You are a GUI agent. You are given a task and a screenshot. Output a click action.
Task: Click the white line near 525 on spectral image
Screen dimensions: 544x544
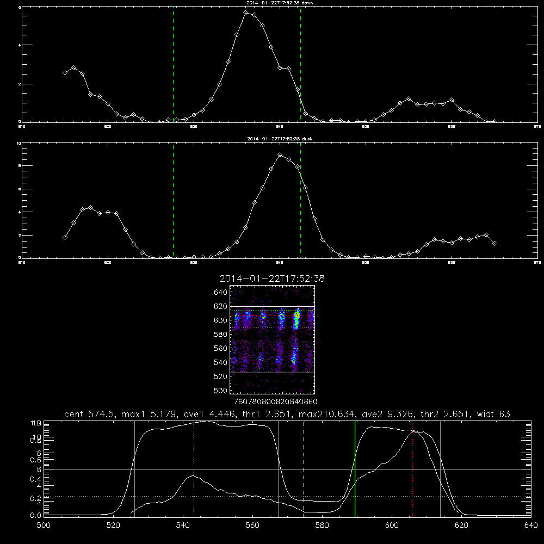[273, 373]
